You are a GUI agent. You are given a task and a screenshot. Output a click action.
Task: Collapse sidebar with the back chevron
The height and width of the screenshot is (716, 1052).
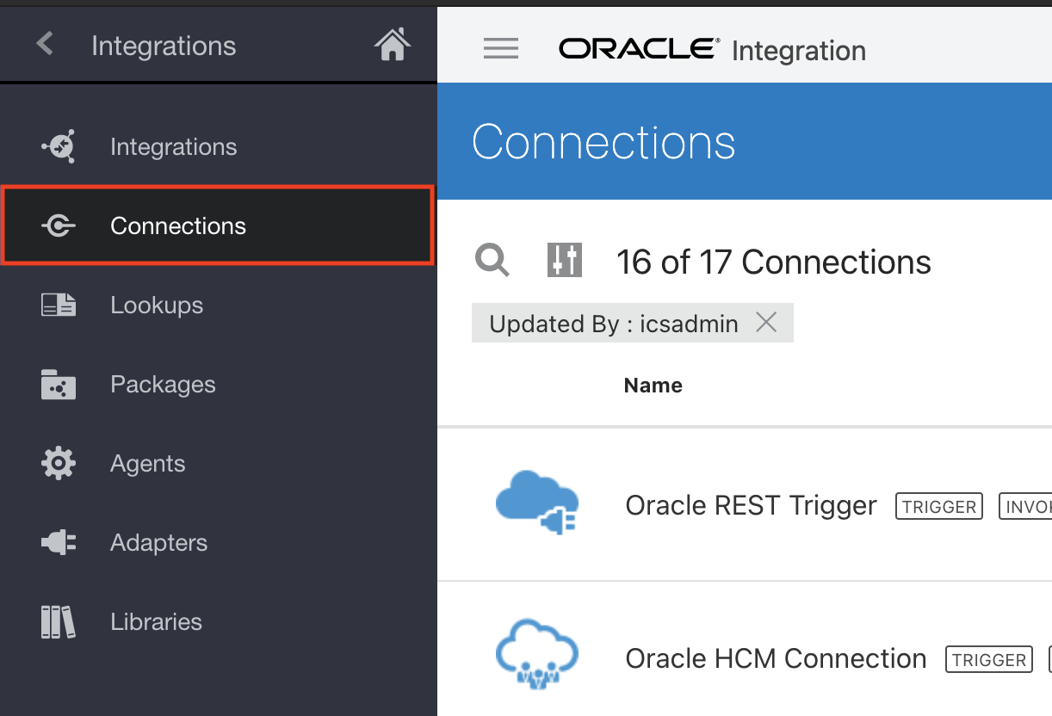click(x=45, y=44)
